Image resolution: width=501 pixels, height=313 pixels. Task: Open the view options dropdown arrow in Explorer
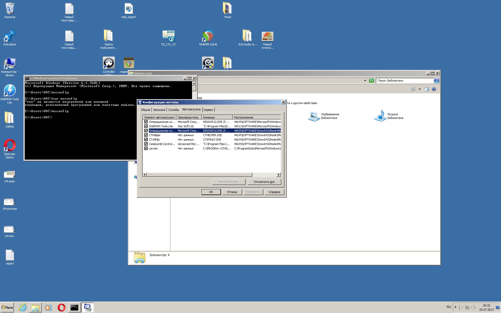tap(420, 89)
